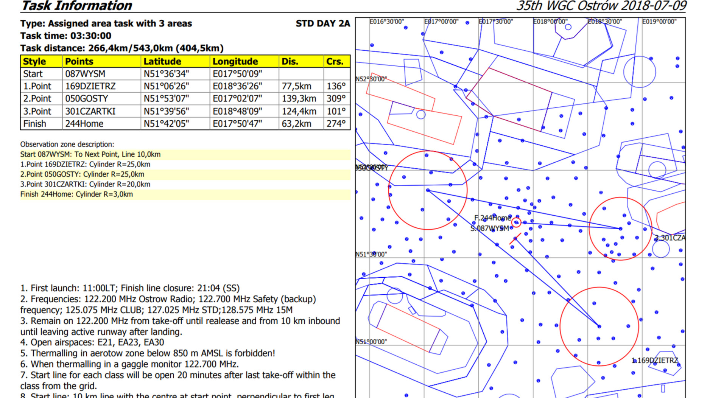Click the E018°00'00" longitude label on map
Viewport: 710px width, 398px height.
(550, 22)
